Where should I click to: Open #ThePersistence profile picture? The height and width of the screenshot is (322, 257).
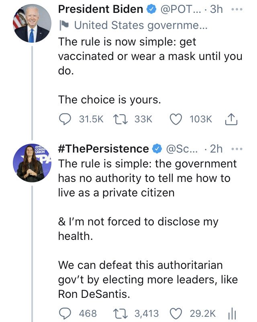pyautogui.click(x=32, y=163)
